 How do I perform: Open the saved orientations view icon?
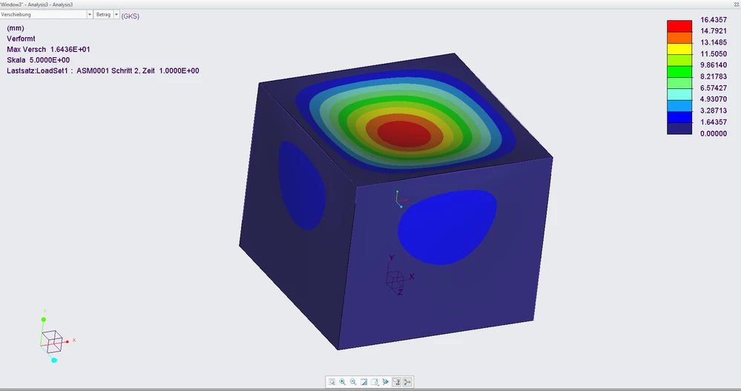[x=375, y=382]
